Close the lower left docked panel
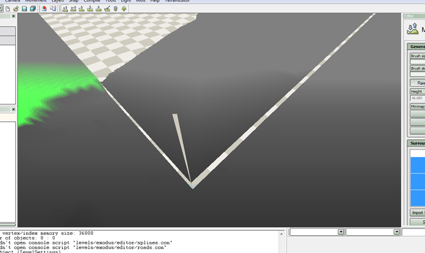The image size is (425, 253). pos(13,109)
